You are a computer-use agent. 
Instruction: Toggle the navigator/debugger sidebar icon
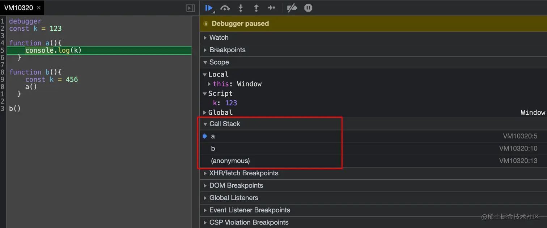coord(191,8)
